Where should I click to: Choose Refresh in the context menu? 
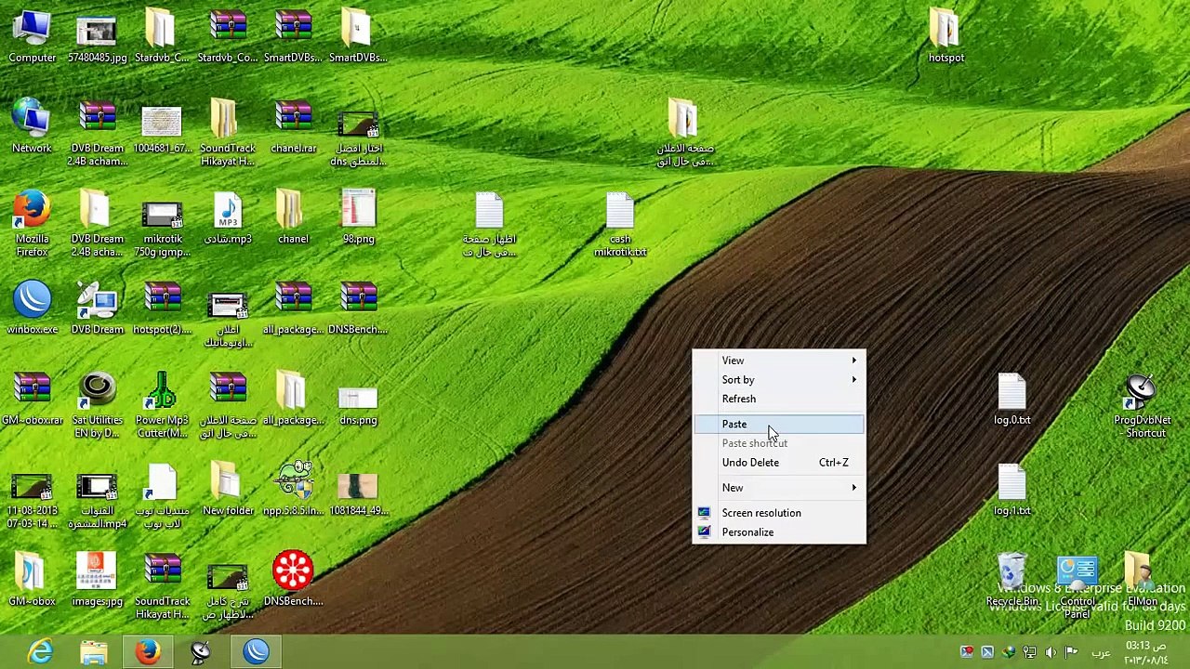coord(739,400)
